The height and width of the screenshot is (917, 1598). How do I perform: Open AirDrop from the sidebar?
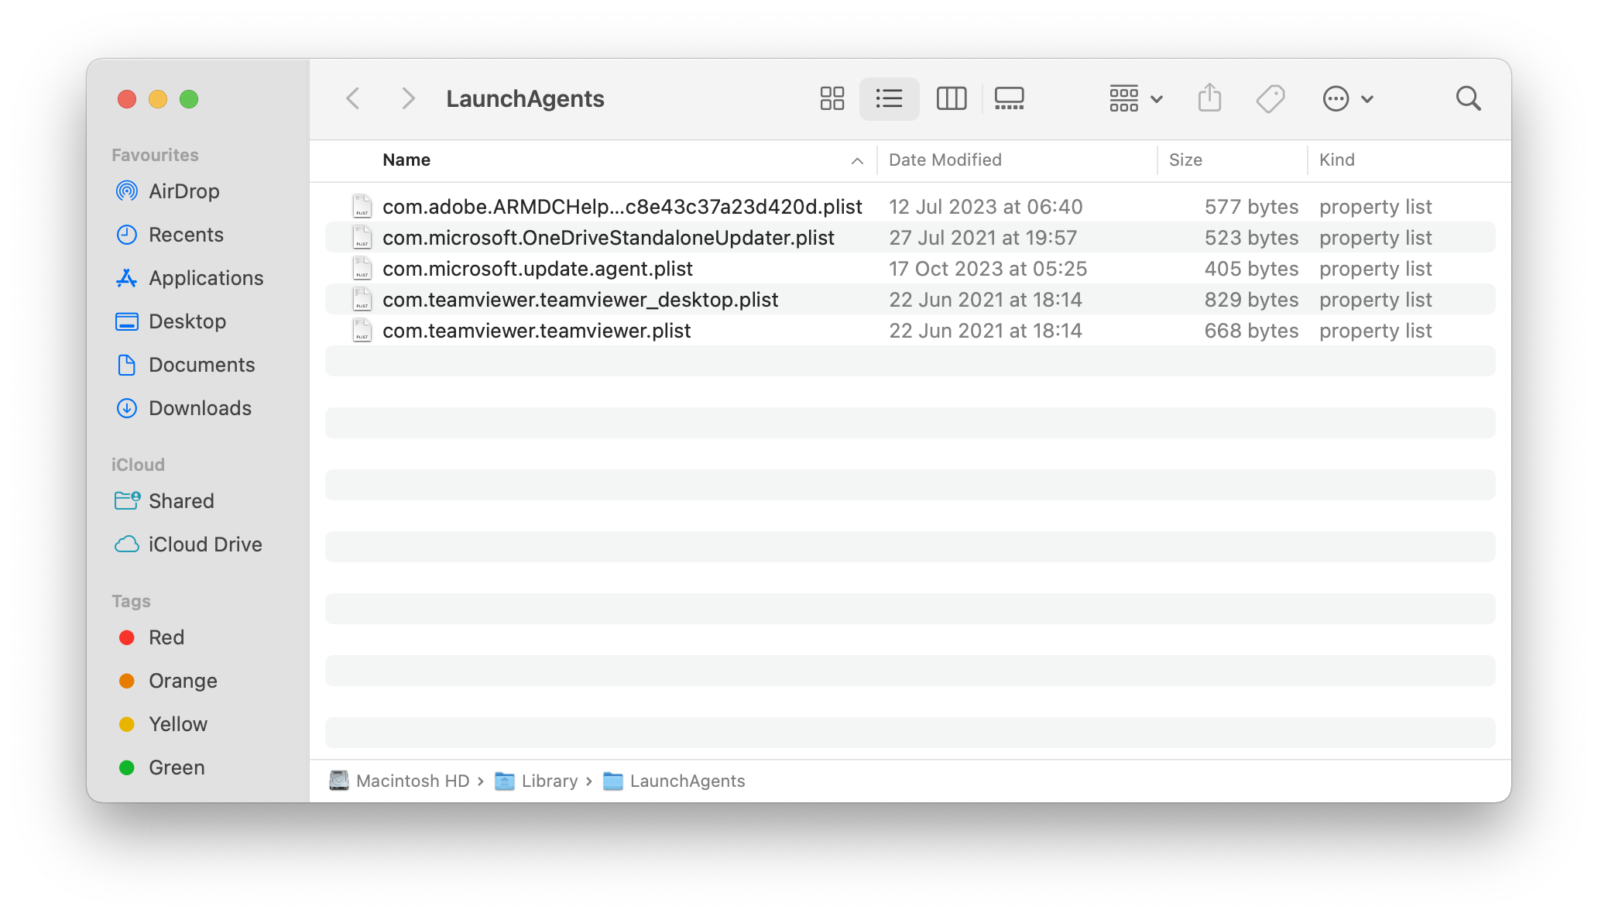click(183, 191)
